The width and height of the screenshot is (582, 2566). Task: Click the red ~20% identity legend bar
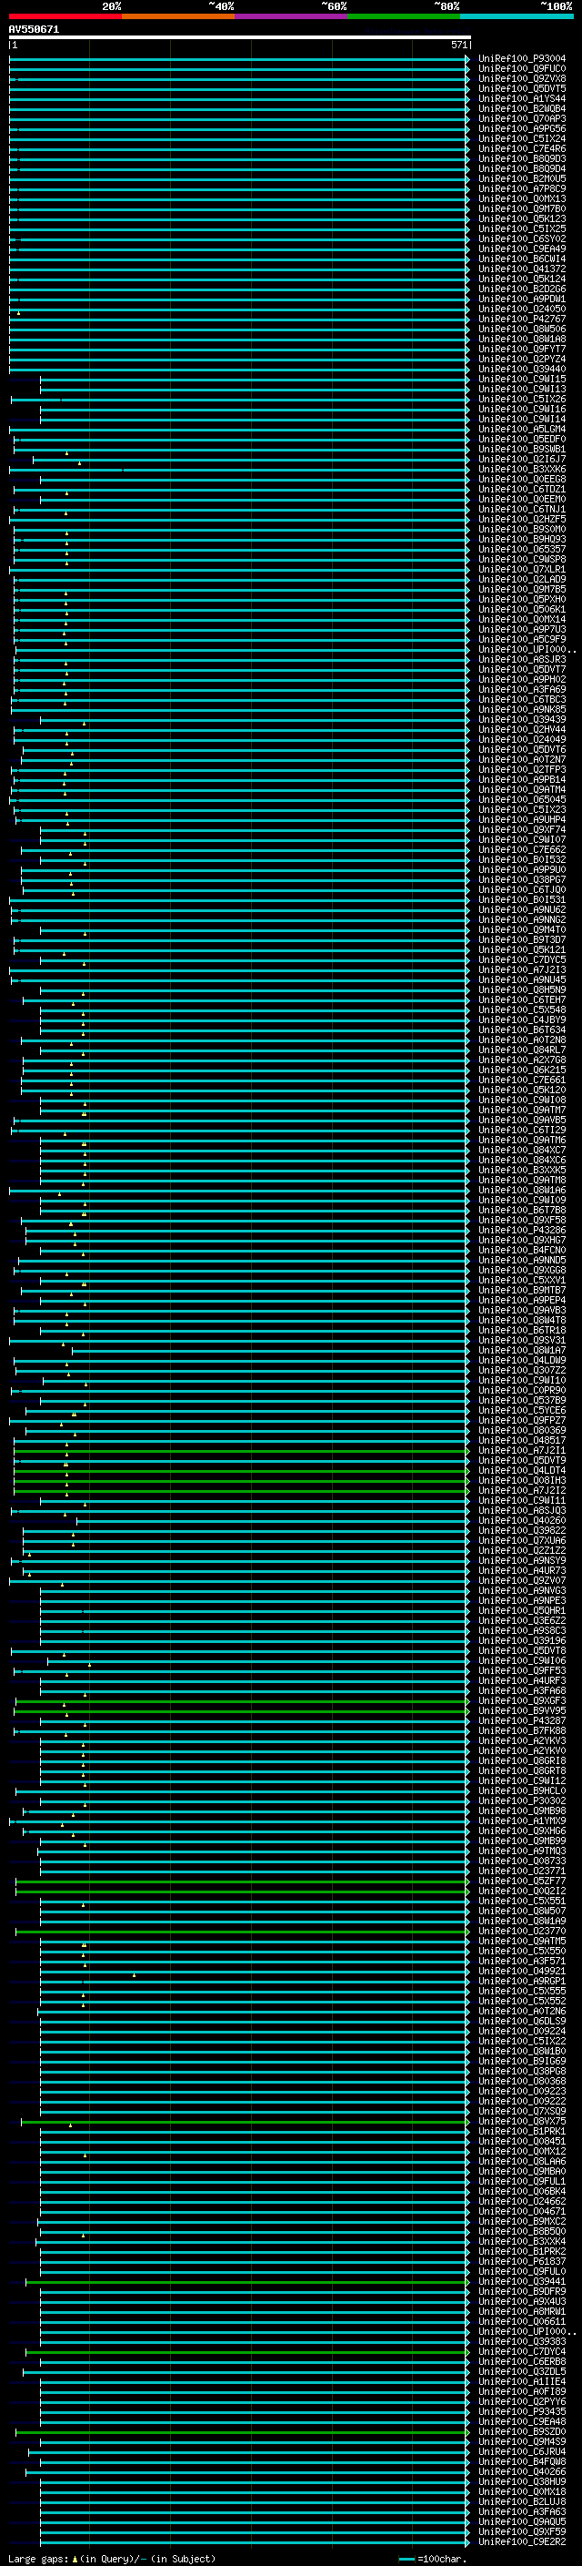coord(65,16)
